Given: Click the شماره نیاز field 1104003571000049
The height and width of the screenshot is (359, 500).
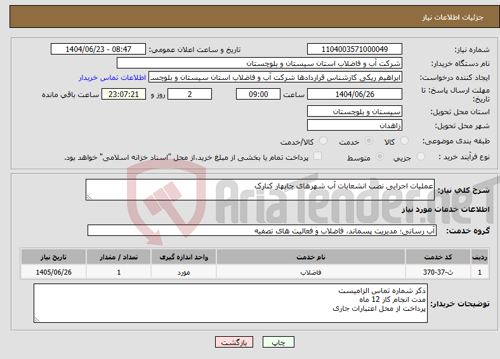Looking at the screenshot, I should click(354, 49).
